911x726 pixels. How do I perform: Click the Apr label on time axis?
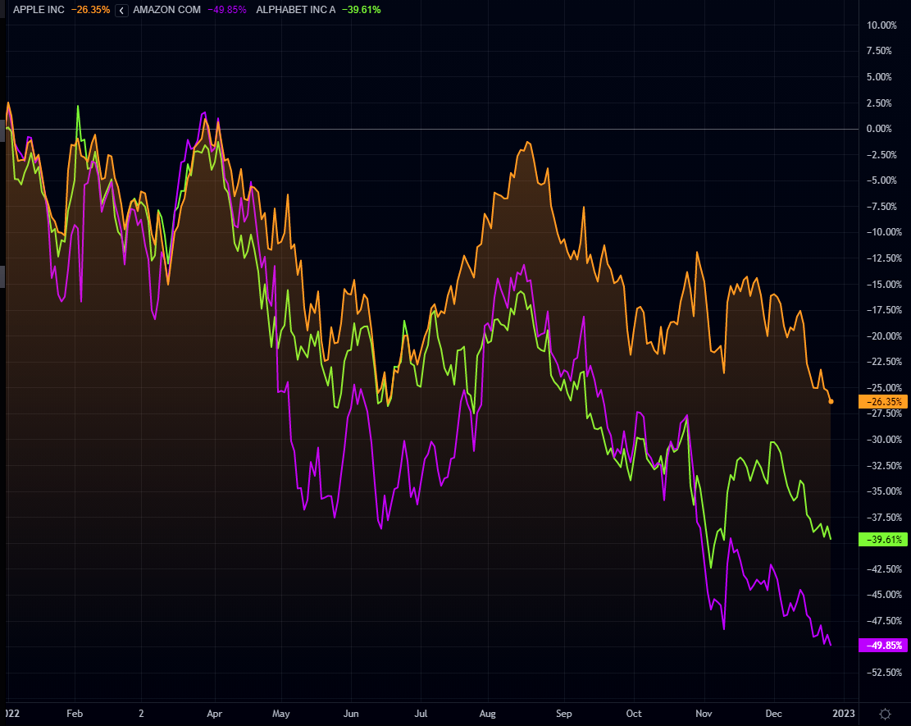tap(214, 713)
